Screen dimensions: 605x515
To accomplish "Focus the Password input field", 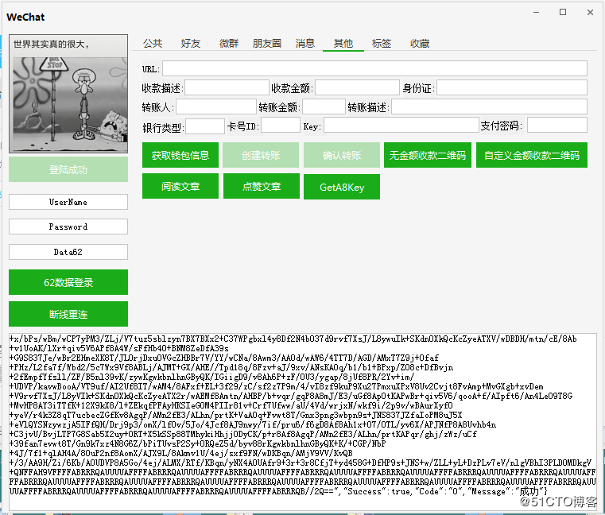I will (x=68, y=227).
